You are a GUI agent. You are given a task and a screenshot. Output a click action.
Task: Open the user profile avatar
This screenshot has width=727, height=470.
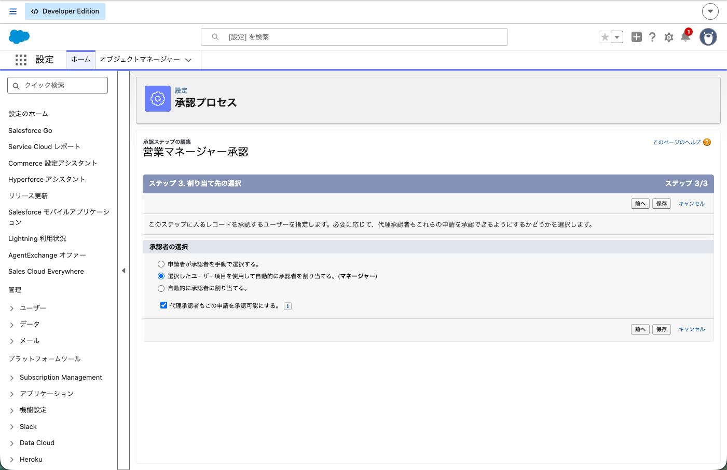708,37
